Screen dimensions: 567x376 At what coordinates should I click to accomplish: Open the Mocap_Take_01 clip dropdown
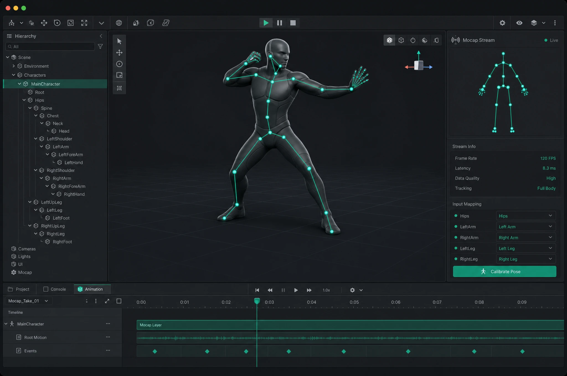[29, 301]
